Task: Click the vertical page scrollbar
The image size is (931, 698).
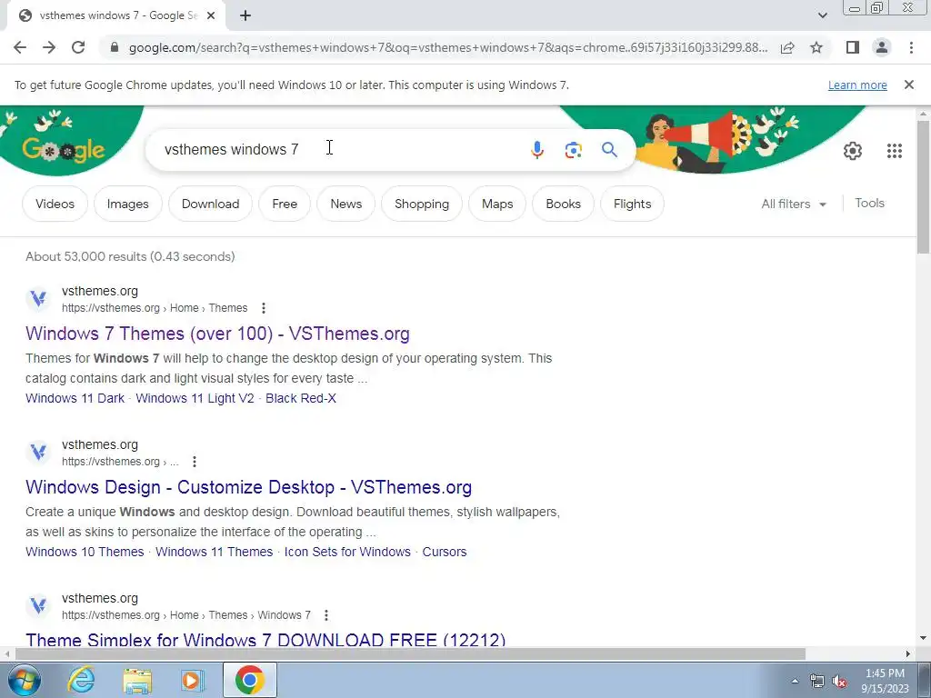Action: [923, 186]
